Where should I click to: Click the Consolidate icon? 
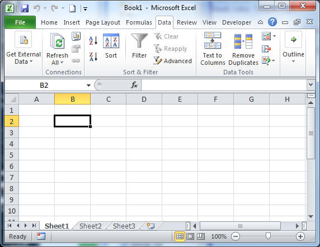pos(266,49)
